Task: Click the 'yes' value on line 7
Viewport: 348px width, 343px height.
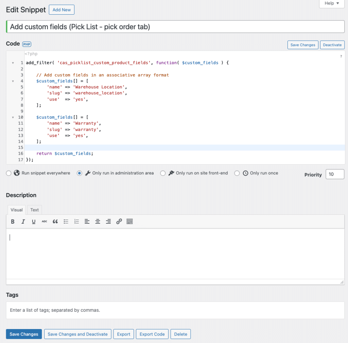Action: coord(79,100)
